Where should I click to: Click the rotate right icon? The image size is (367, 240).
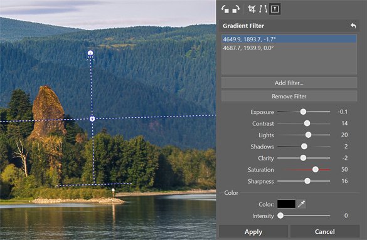(x=236, y=9)
